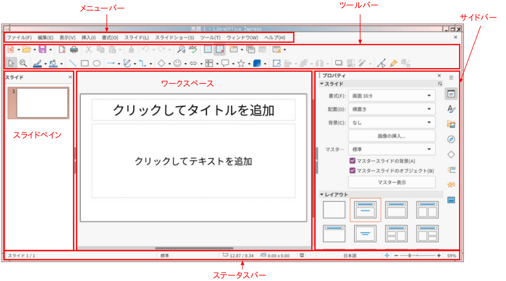506x281 pixels.
Task: Toggle the Snap to Grid icon
Action: 220,49
